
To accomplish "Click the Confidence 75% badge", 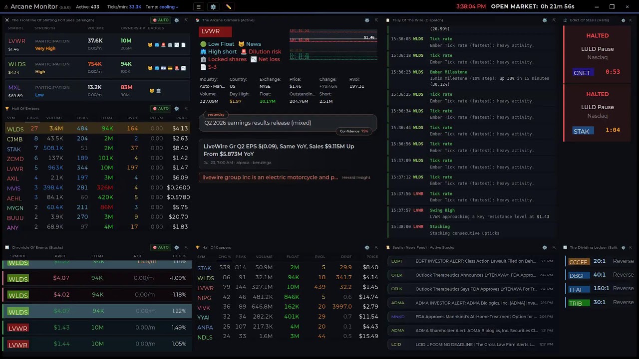I will [354, 131].
